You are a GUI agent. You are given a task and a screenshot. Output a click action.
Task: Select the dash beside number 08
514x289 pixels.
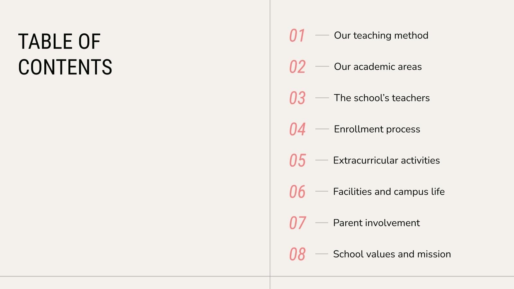pyautogui.click(x=321, y=254)
